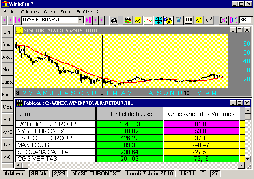This screenshot has height=179, width=254.
Task: Click the point-and-figure X/O icon
Action: (x=209, y=20)
